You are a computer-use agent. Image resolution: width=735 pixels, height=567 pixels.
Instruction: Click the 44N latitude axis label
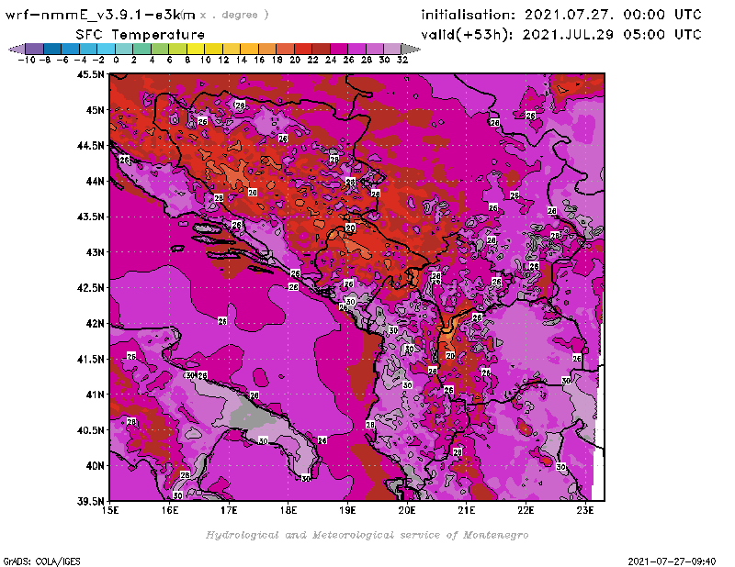coord(95,181)
